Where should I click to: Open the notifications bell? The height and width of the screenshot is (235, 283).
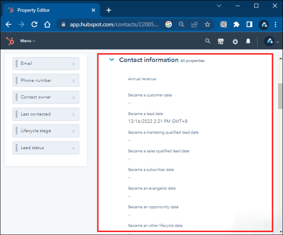coord(248,41)
